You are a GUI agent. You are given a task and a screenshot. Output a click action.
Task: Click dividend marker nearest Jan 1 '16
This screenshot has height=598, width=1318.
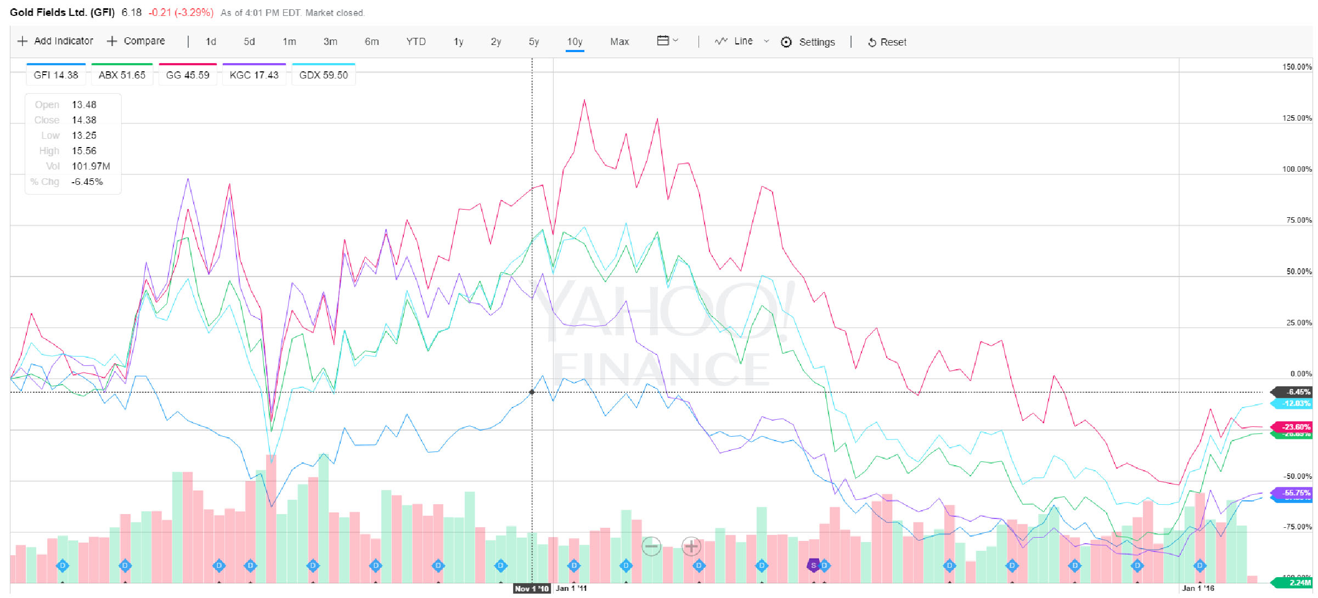(x=1200, y=565)
